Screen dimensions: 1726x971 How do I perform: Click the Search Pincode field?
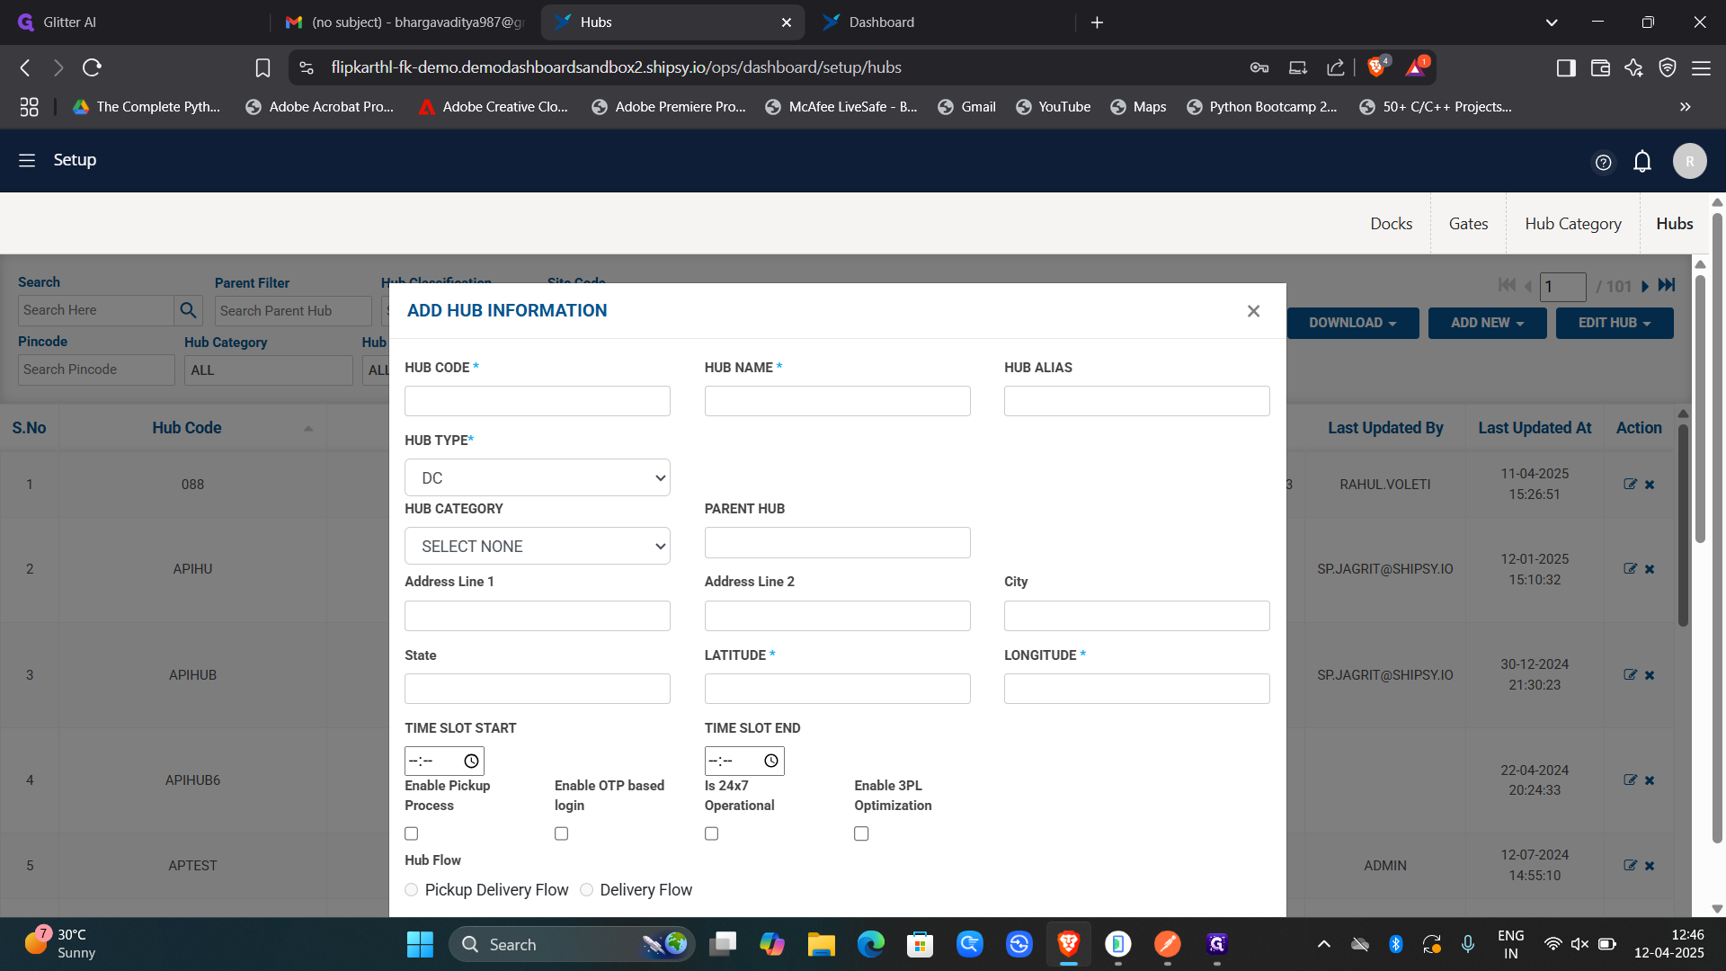(x=96, y=370)
